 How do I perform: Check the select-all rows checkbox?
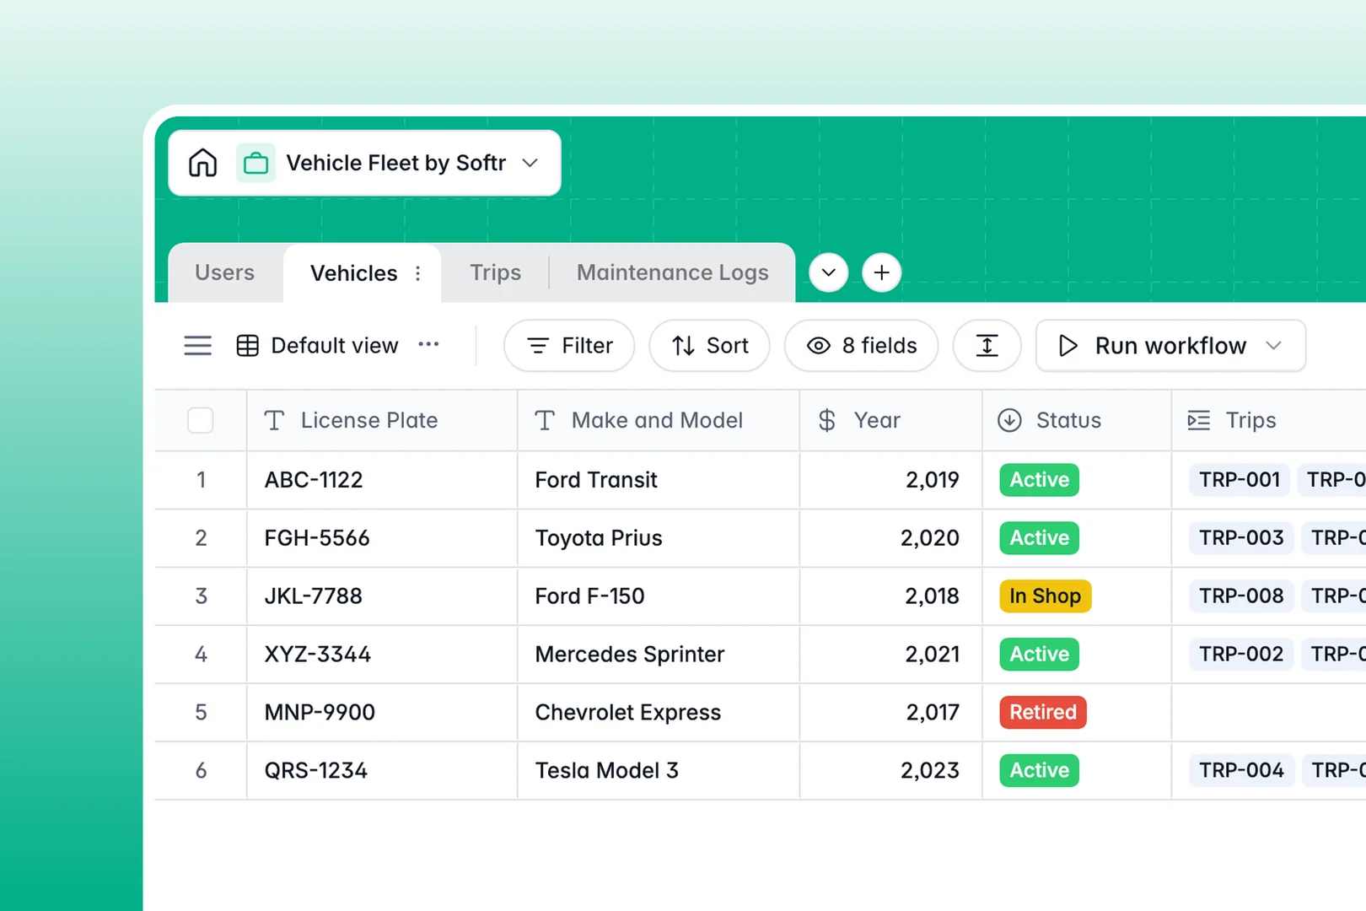click(x=201, y=420)
